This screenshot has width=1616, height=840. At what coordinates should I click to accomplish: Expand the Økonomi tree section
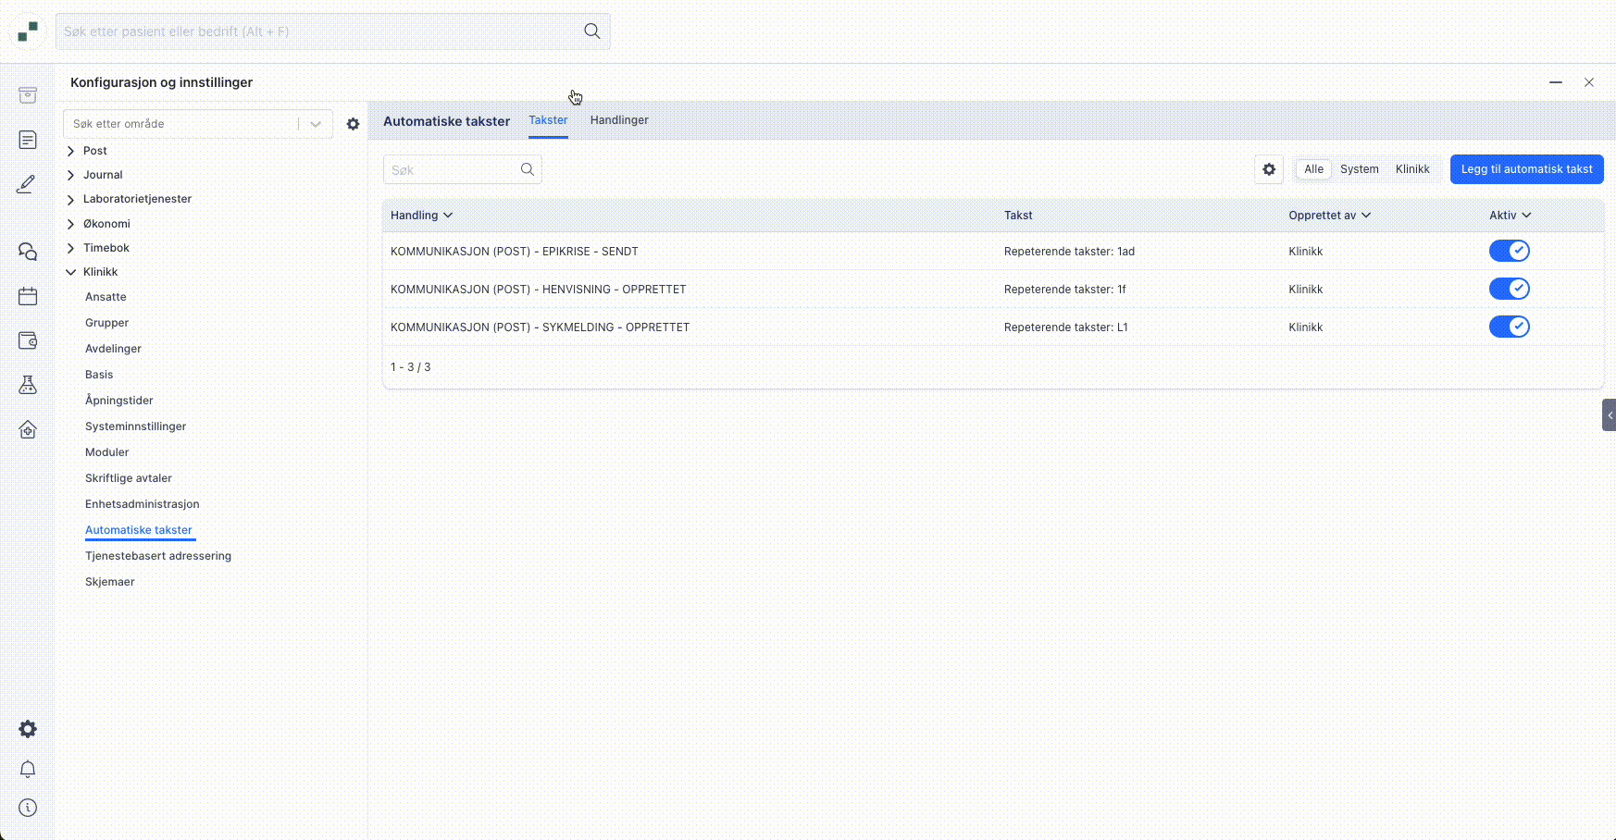click(71, 224)
